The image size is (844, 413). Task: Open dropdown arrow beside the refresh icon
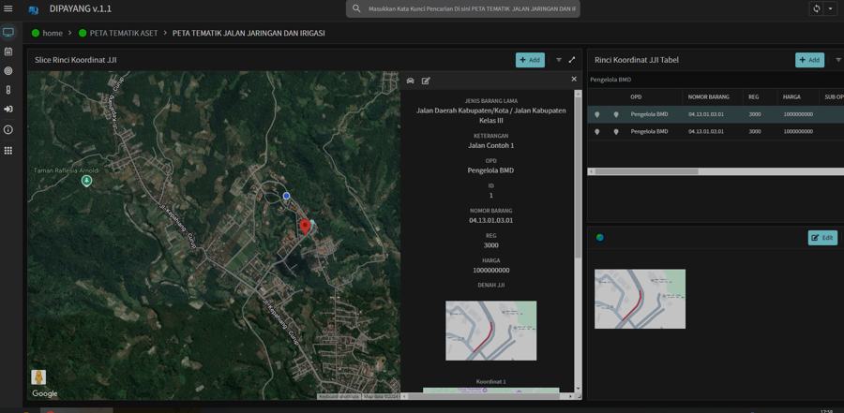[x=830, y=8]
